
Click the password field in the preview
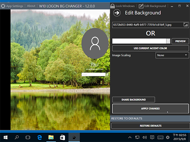(93, 74)
